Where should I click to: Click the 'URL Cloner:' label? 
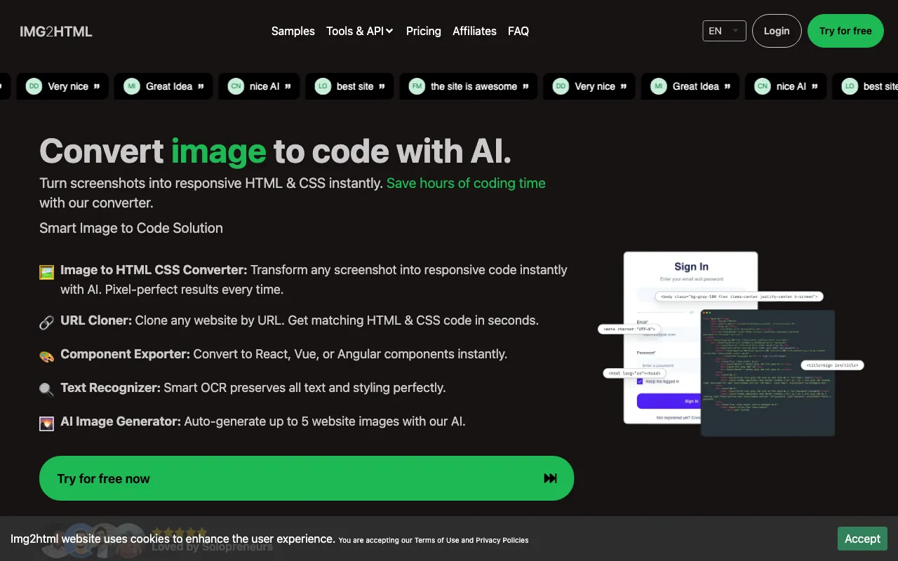click(x=96, y=320)
